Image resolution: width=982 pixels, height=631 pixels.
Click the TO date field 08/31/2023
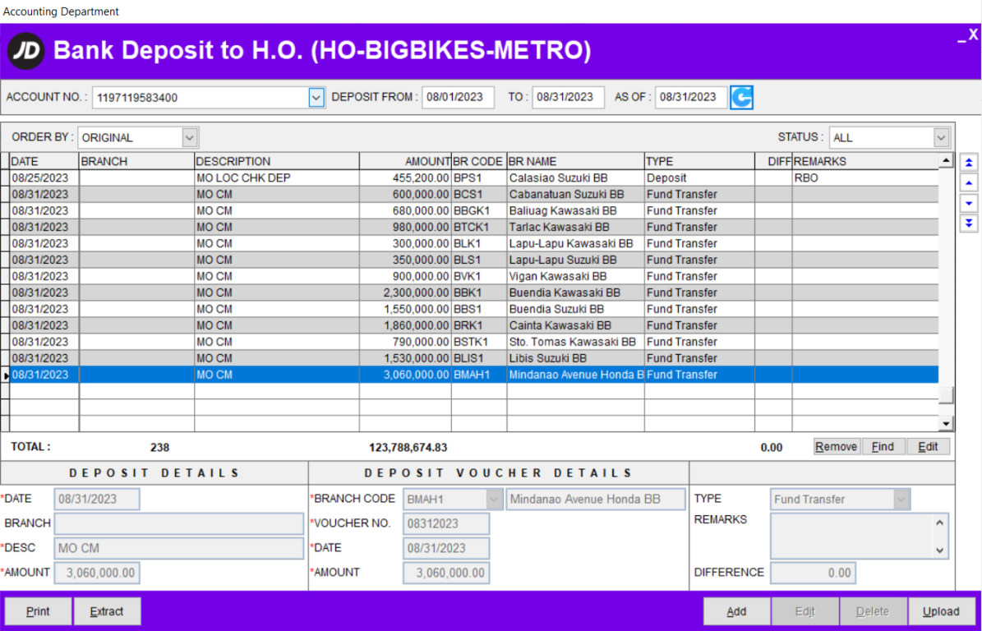click(568, 98)
